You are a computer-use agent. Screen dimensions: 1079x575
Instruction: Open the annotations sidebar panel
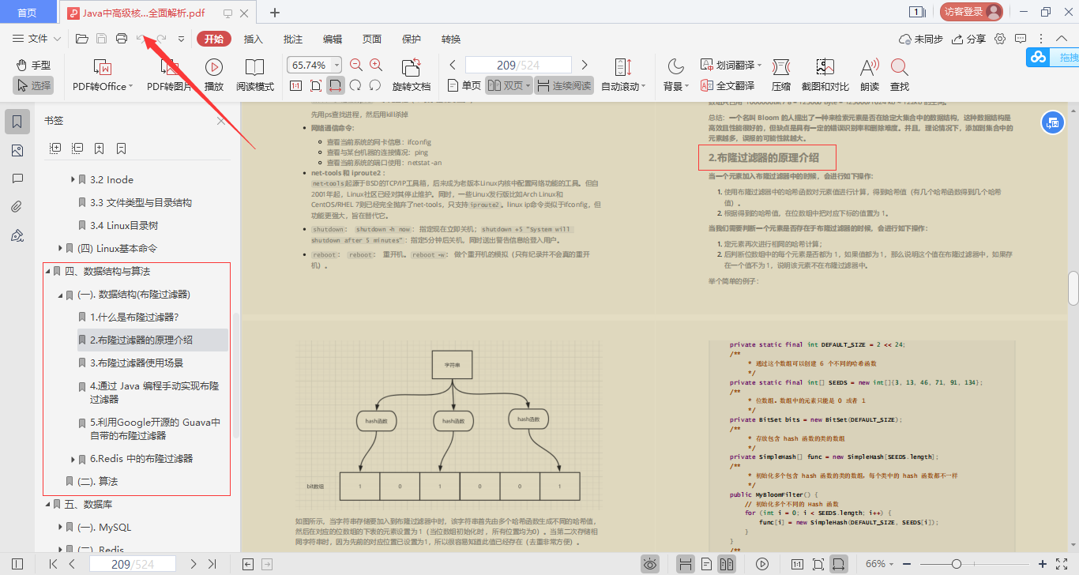coord(17,179)
